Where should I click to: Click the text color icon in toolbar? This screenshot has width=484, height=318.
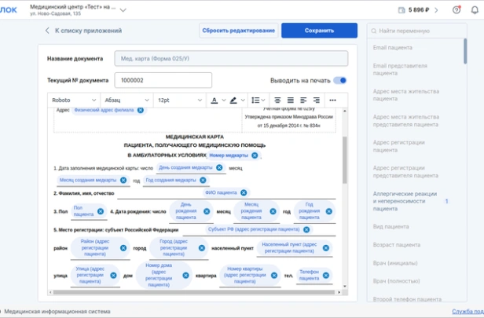[x=214, y=101]
